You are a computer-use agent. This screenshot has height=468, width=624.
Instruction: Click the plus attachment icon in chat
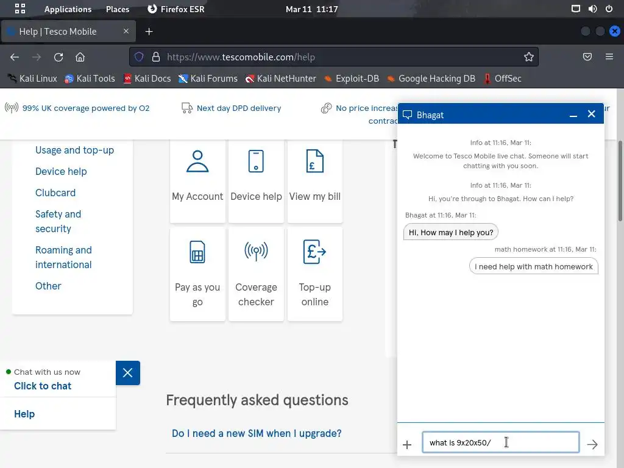coord(407,444)
